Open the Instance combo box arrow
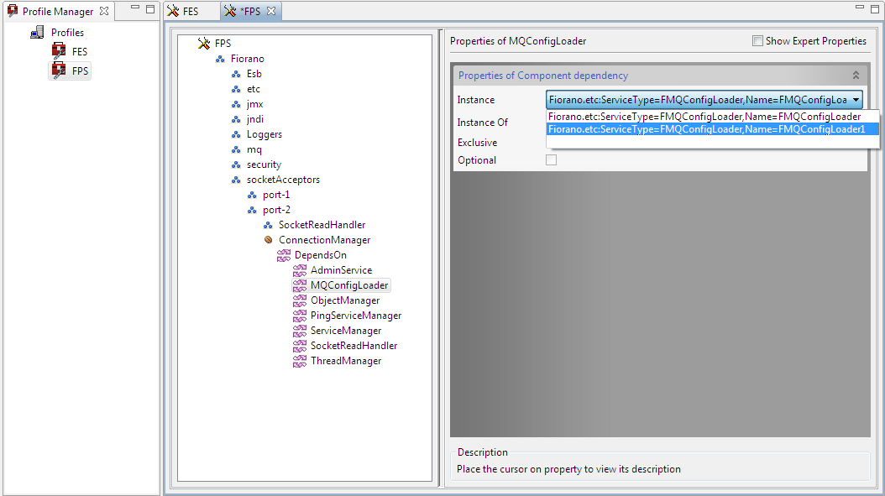The height and width of the screenshot is (496, 885). [855, 100]
